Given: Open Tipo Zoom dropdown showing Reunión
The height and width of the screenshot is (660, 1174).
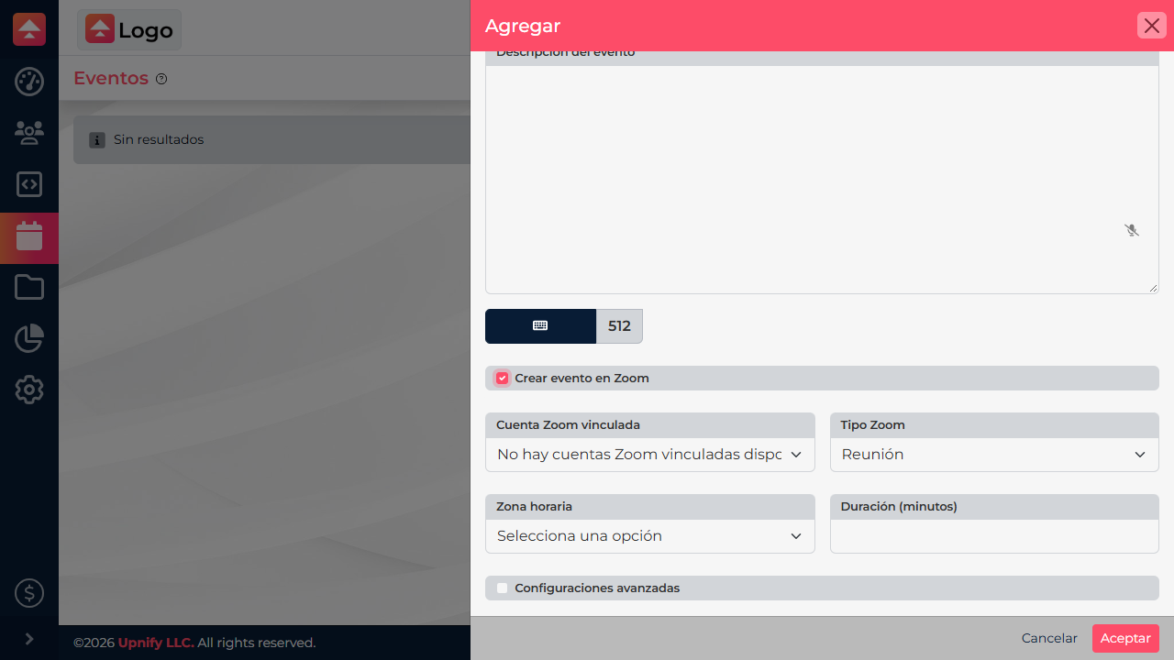Looking at the screenshot, I should (994, 455).
